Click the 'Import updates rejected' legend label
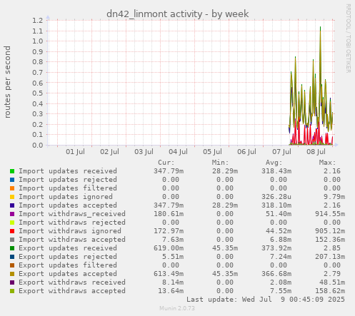Screen dimensions: 355x316 click(x=68, y=180)
